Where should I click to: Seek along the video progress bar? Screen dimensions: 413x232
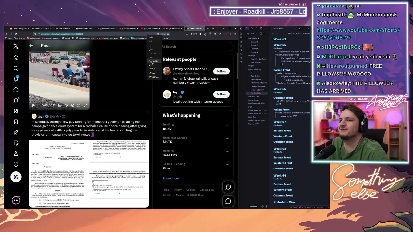(x=59, y=99)
